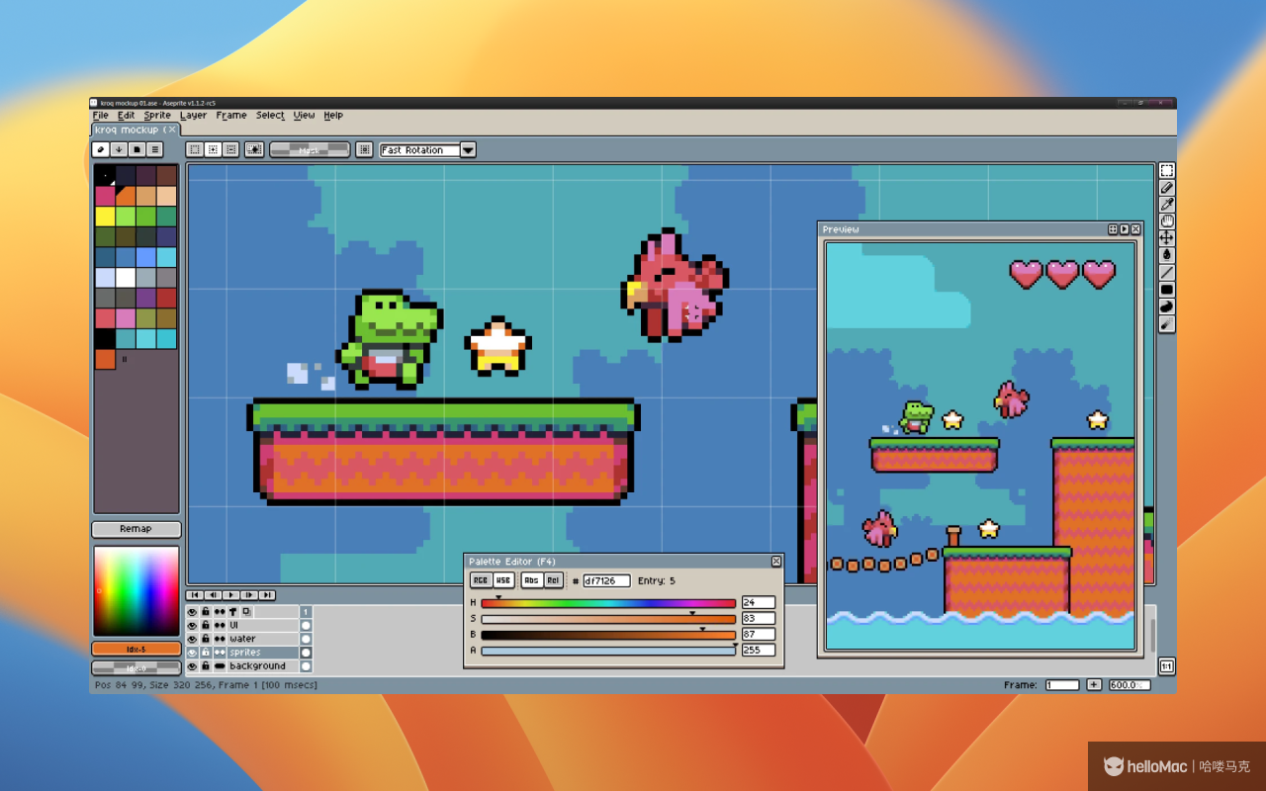Select Rel mode in Palette Editor
Viewport: 1266px width, 791px height.
coord(553,580)
